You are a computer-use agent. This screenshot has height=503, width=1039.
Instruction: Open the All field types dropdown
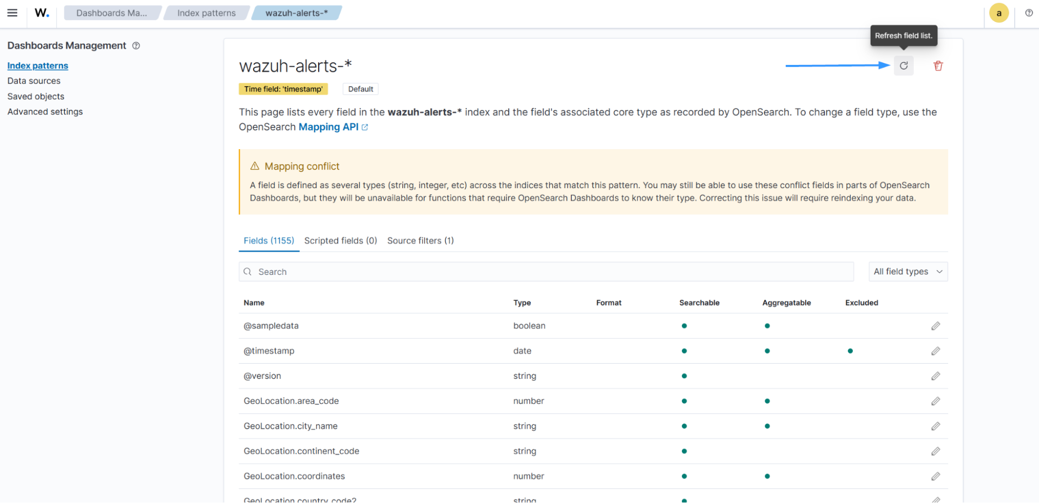(908, 272)
